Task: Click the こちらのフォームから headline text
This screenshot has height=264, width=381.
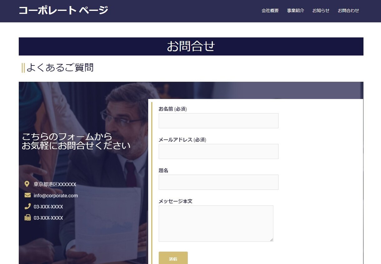Action: pos(67,137)
